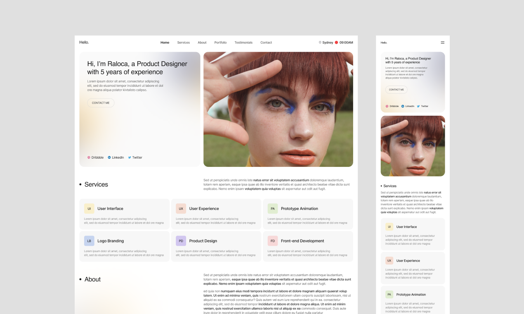Viewport: 524px width, 314px height.
Task: Open the Home nav item
Action: tap(165, 43)
